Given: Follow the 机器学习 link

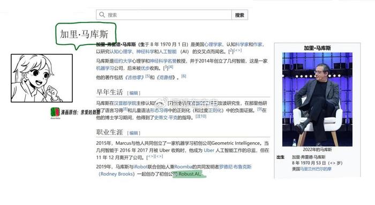Looking at the screenshot, I should pyautogui.click(x=105, y=68).
